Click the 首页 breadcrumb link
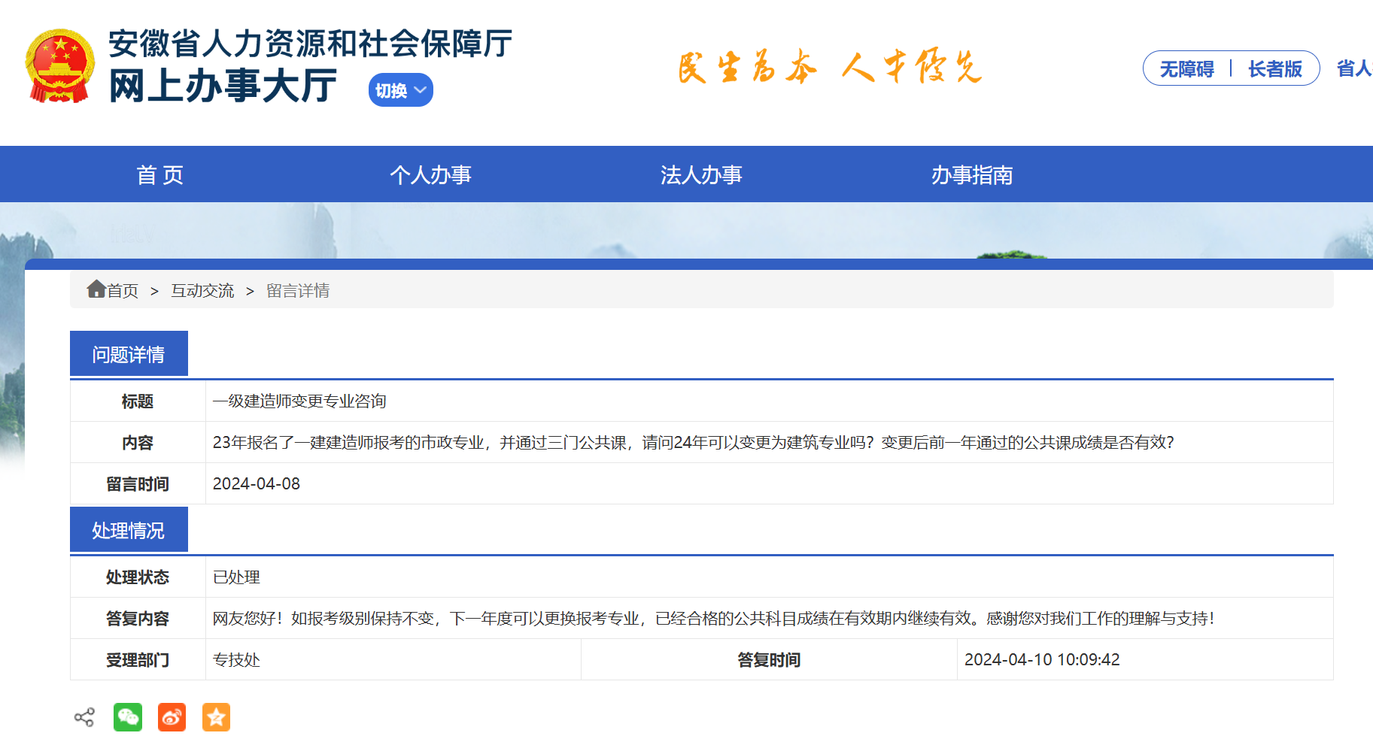Image resolution: width=1373 pixels, height=745 pixels. click(123, 291)
